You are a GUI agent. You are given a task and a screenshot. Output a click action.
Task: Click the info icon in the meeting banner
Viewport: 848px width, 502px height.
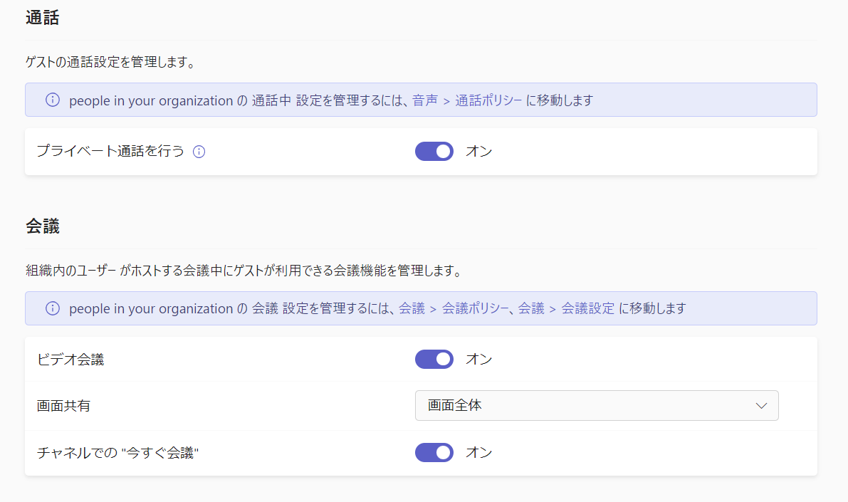(53, 308)
